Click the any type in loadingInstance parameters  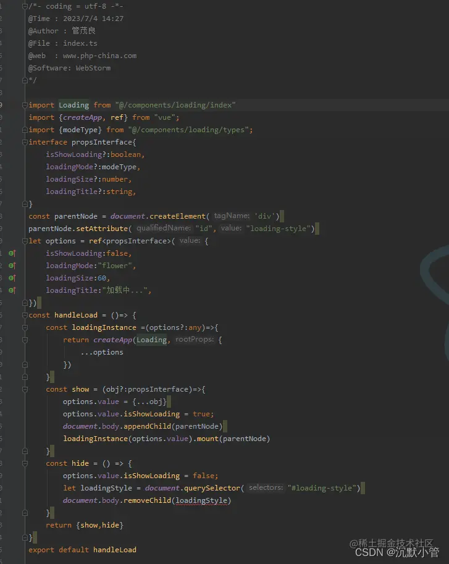[x=195, y=327]
